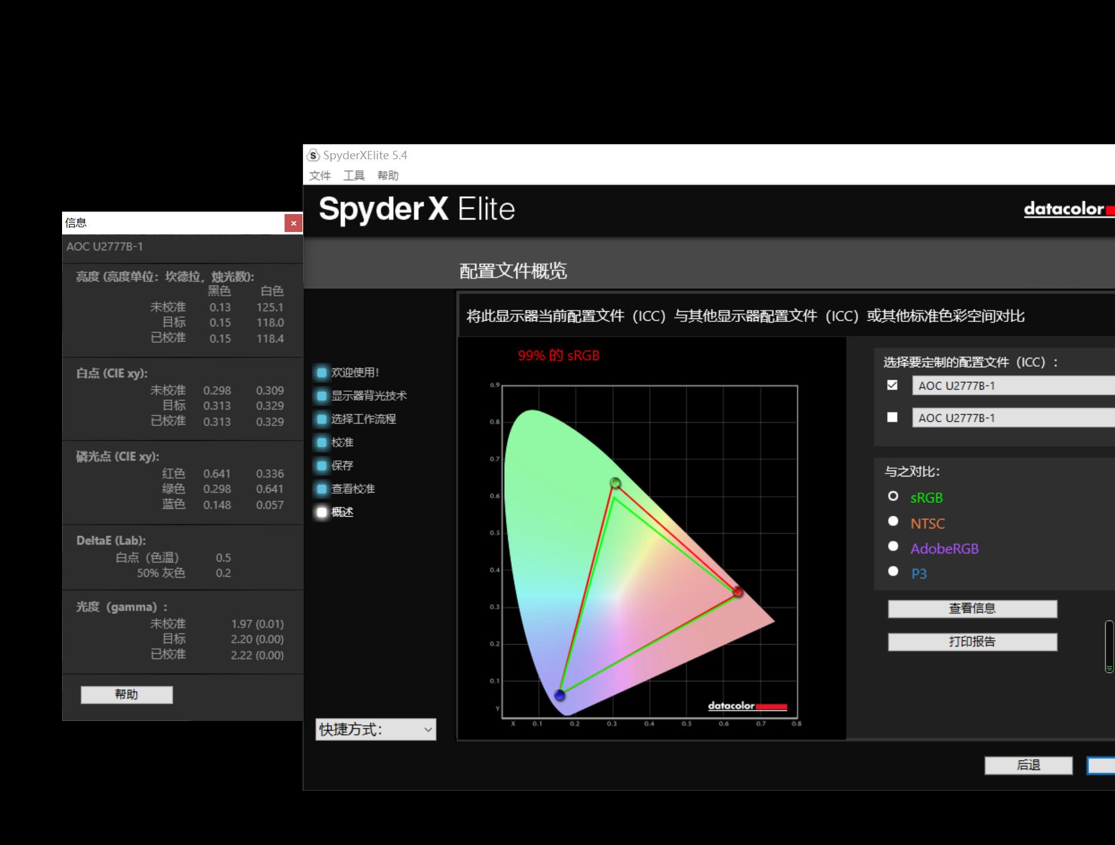The image size is (1115, 845).
Task: Click the 显示器背光技术 step indicator
Action: click(322, 396)
